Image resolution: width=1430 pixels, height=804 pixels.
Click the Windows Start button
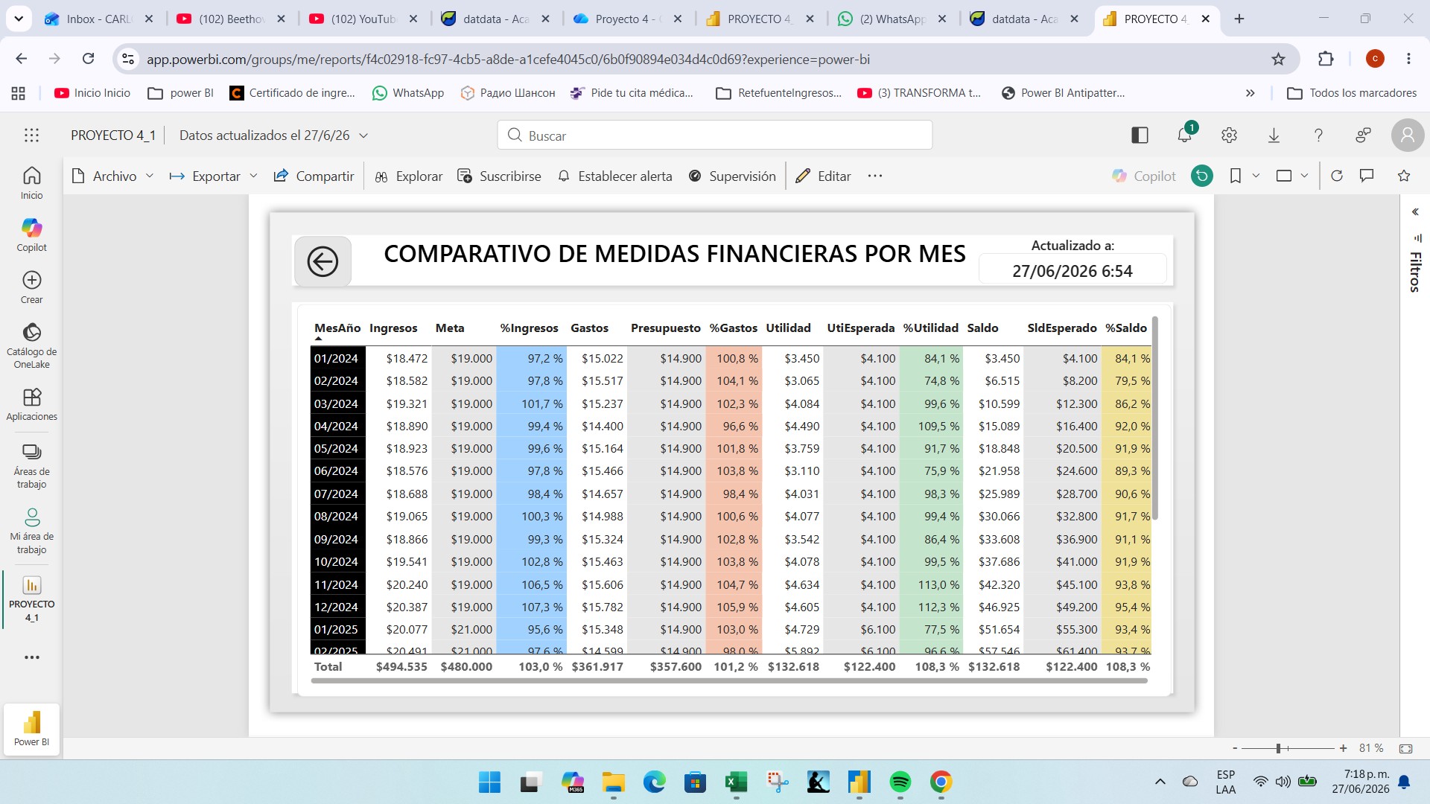click(x=489, y=782)
